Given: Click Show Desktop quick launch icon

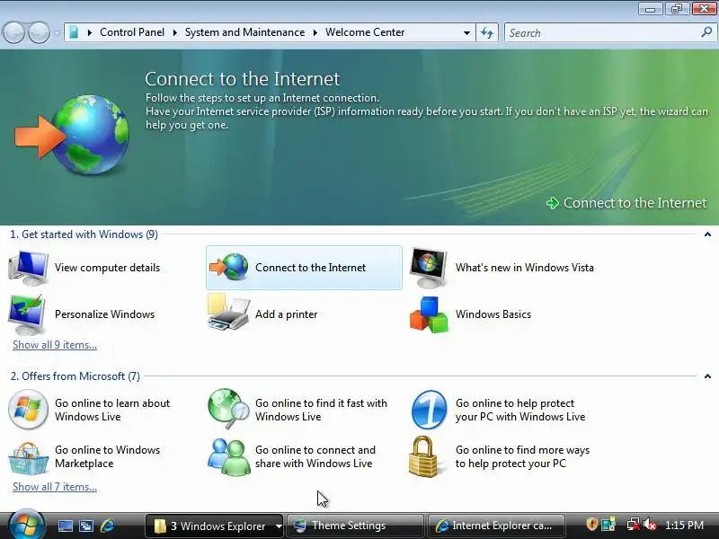Looking at the screenshot, I should pyautogui.click(x=65, y=526).
